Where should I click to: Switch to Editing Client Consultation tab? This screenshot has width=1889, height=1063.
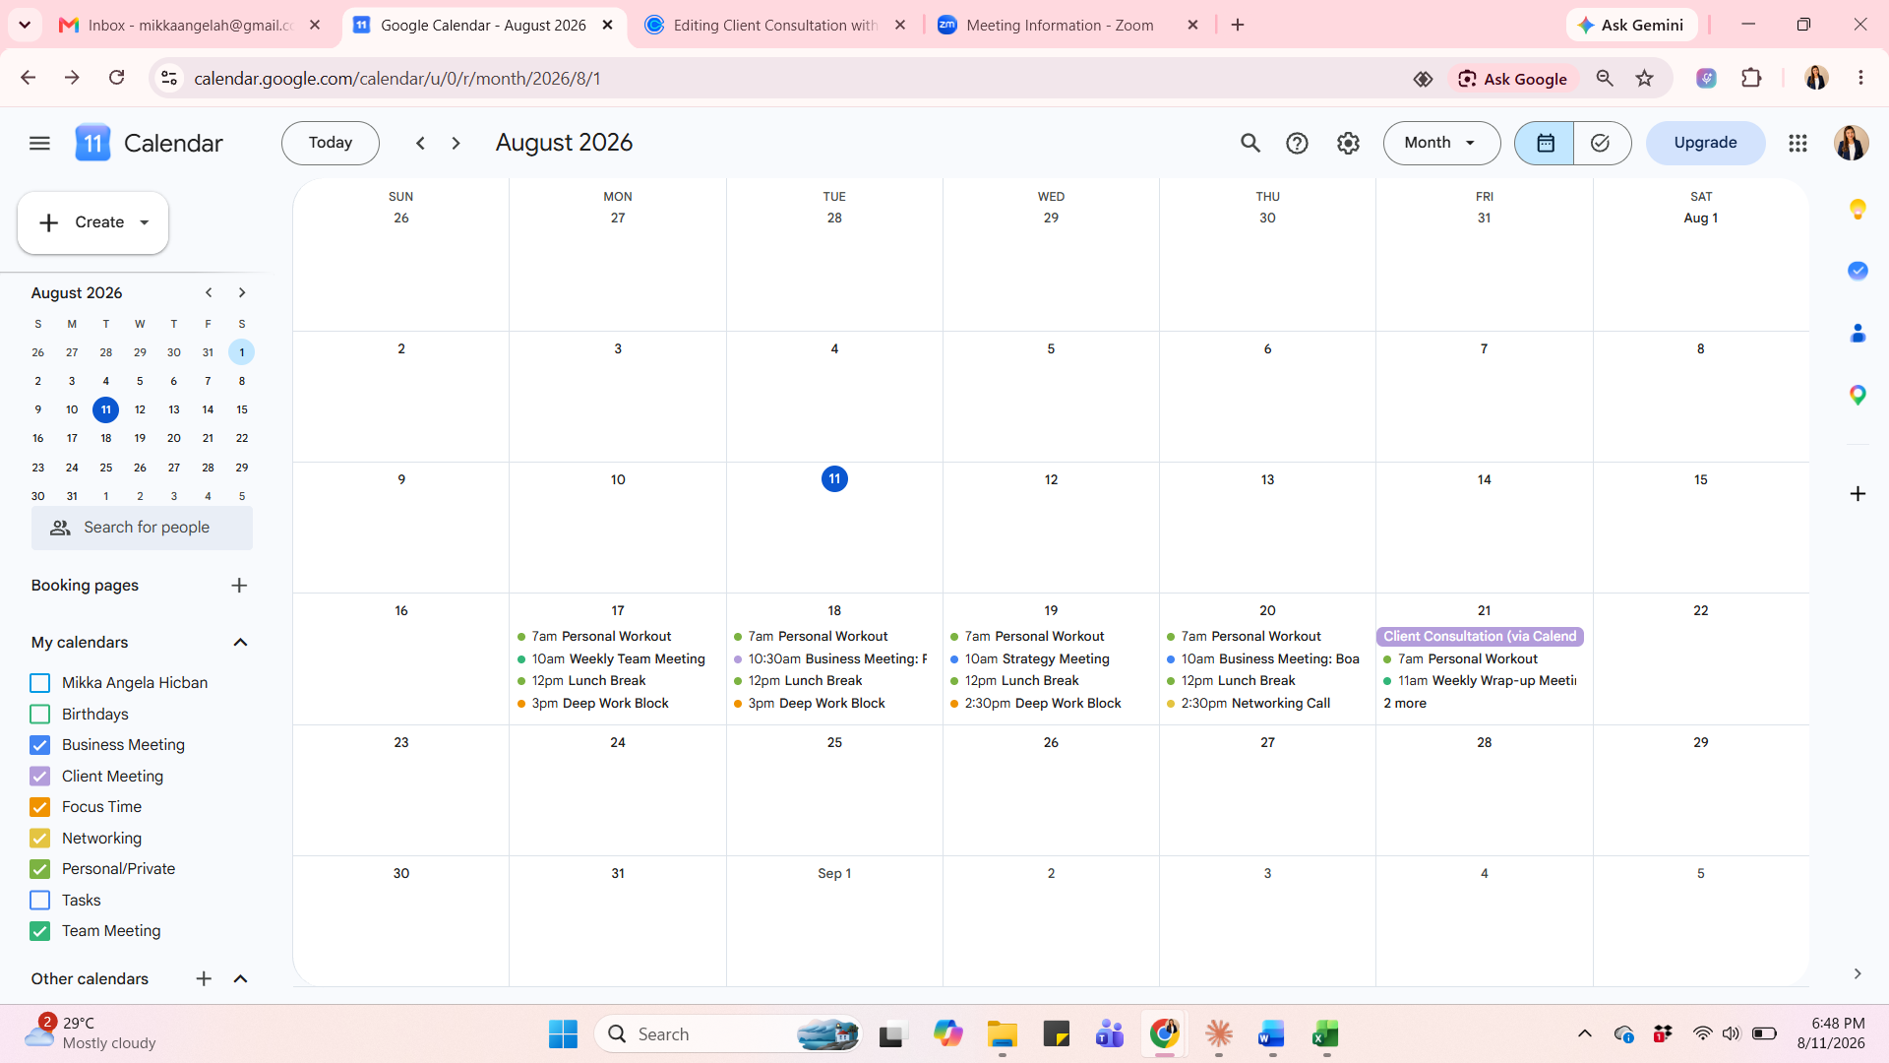(x=775, y=26)
